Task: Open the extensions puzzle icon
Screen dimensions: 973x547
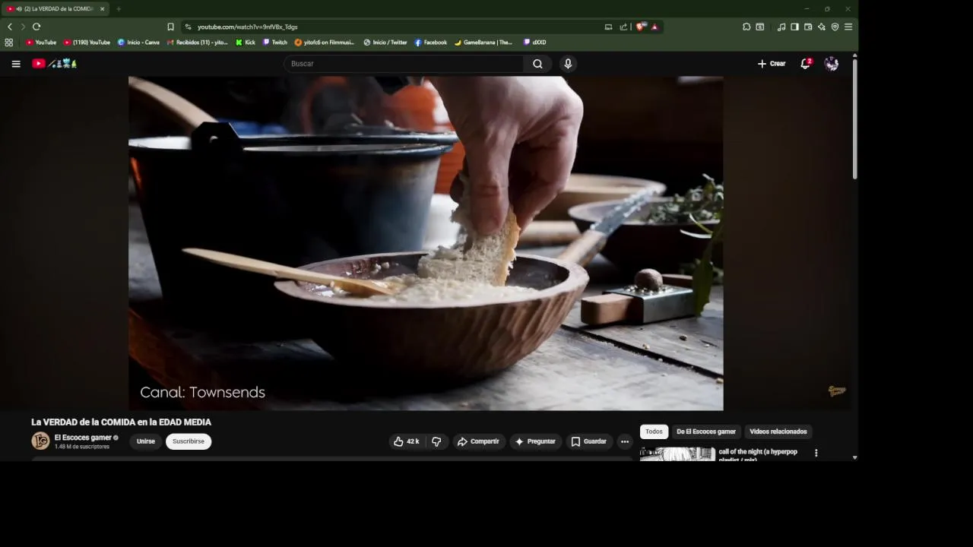Action: click(x=746, y=27)
